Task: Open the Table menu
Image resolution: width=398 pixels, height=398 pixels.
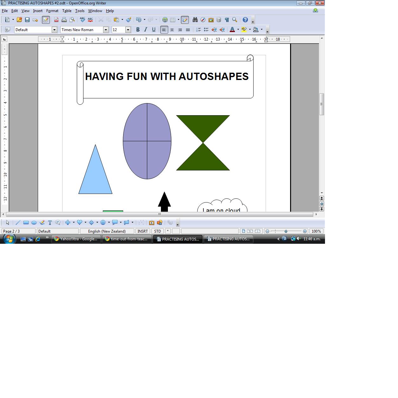Action: click(67, 10)
